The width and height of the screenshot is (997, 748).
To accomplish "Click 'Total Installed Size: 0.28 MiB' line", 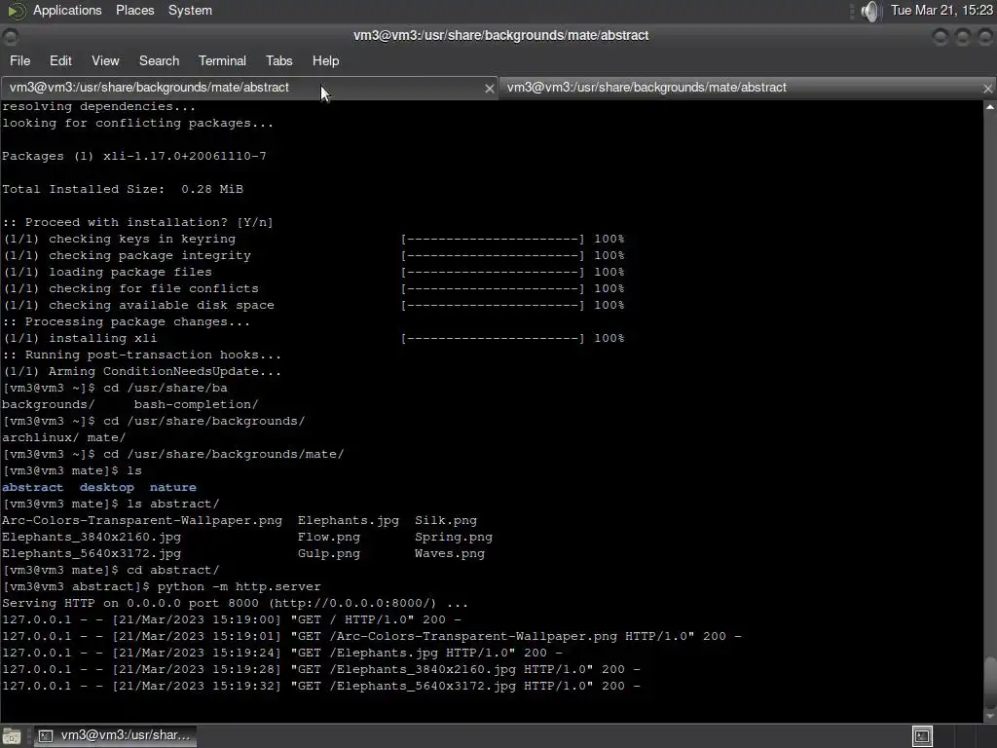I will [123, 189].
